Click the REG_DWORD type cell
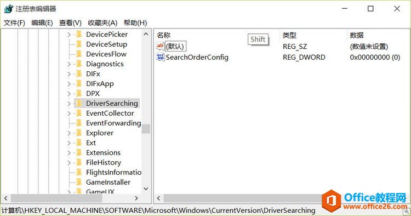Screen dimensions: 411x216 (x=304, y=57)
